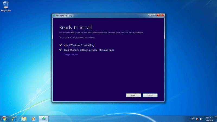Click 'Install Windows 8.1 with Bing' text

(79, 45)
